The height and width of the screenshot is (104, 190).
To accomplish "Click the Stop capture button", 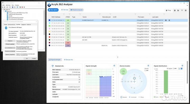I will point(53,10).
